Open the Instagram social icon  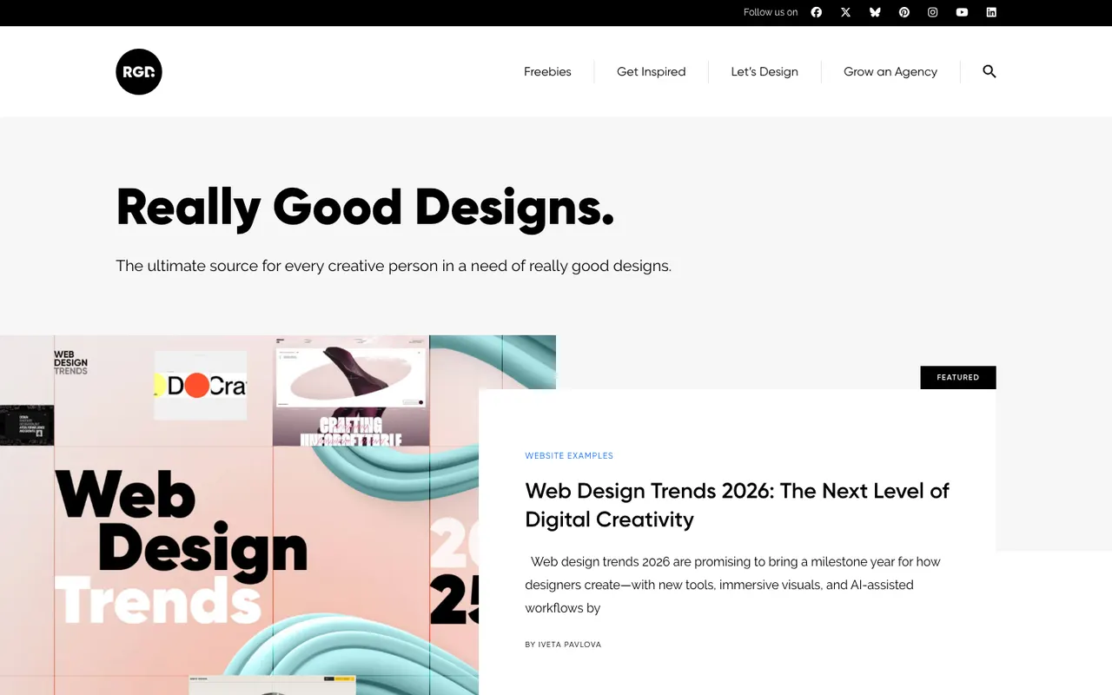(933, 12)
